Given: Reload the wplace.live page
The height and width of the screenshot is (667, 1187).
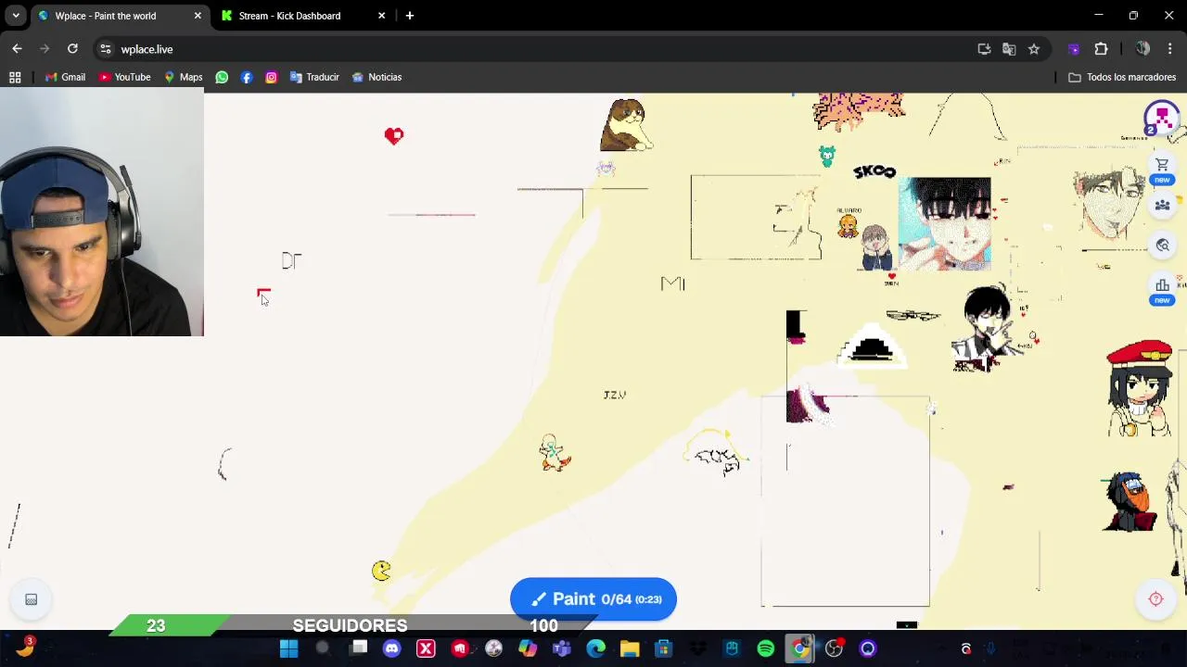Looking at the screenshot, I should tap(72, 49).
